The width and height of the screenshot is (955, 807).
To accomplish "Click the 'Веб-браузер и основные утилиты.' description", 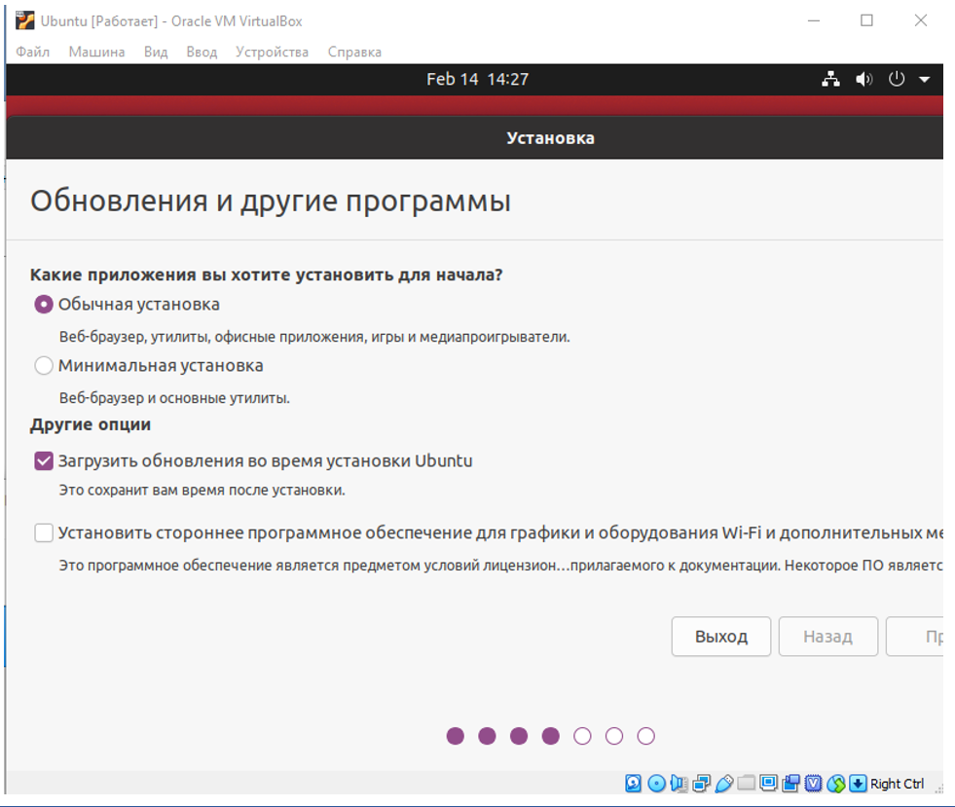I will [x=174, y=398].
